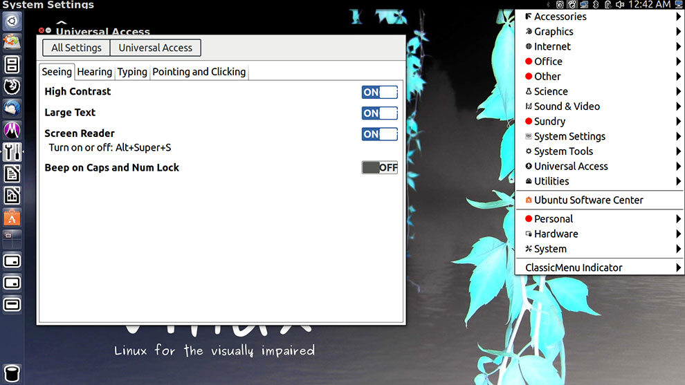The image size is (685, 385).
Task: Click the "System Settings" title in top panel
Action: 48,5
